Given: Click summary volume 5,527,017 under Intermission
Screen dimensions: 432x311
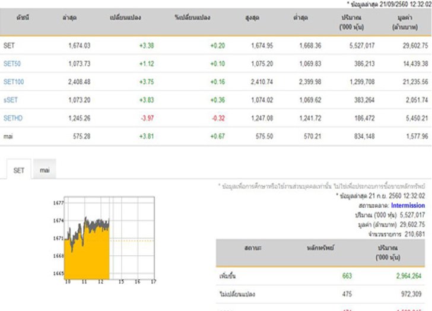Looking at the screenshot, I should (412, 215).
